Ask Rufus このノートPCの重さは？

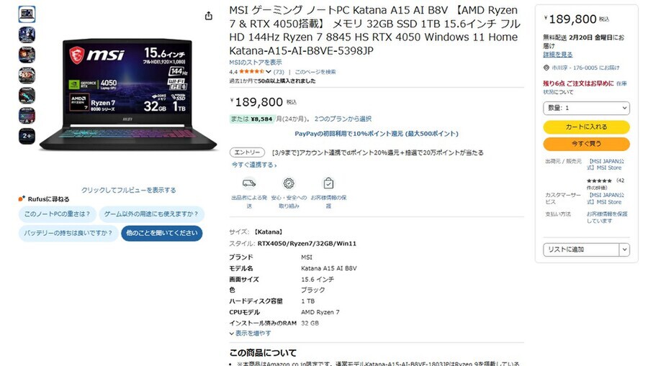coord(57,214)
